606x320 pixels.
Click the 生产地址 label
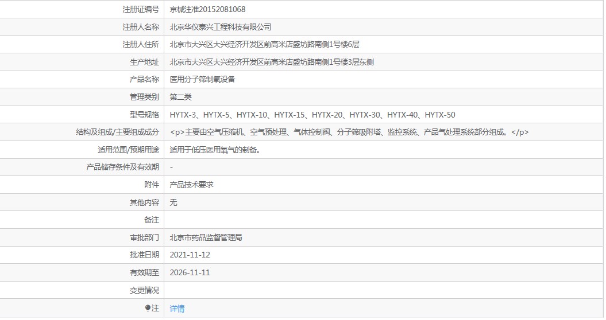click(x=145, y=62)
